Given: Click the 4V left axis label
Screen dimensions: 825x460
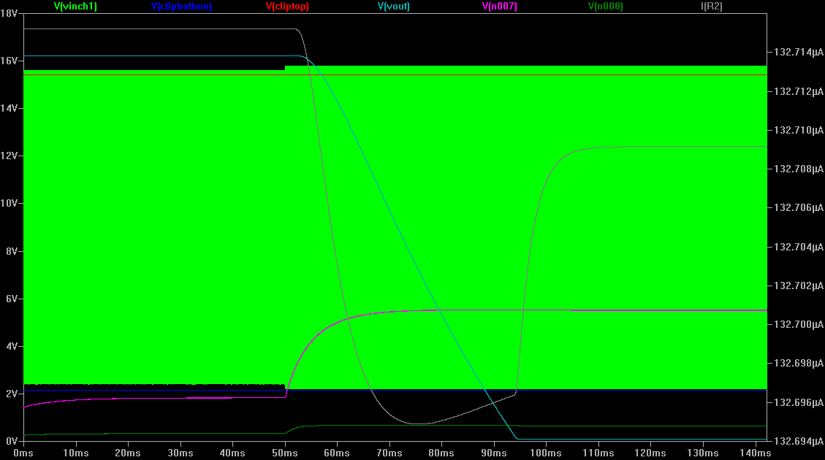Looking at the screenshot, I should coord(12,346).
